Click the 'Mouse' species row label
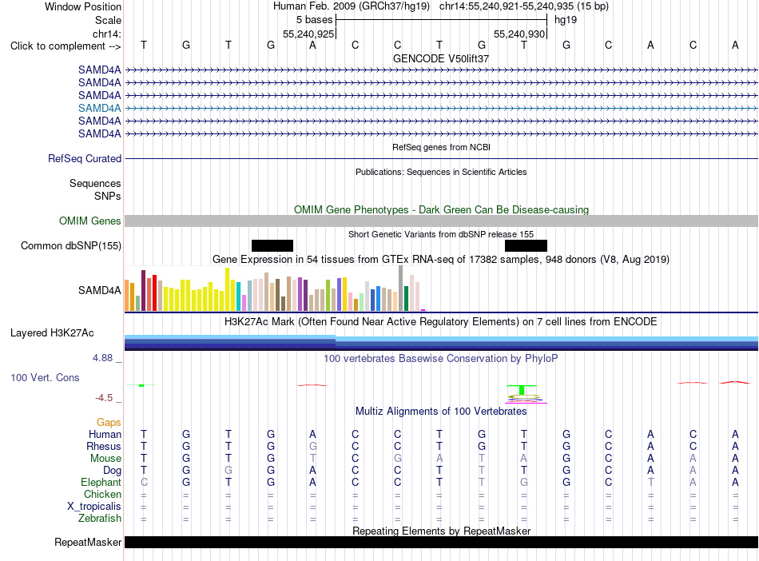The image size is (759, 561). tap(105, 459)
